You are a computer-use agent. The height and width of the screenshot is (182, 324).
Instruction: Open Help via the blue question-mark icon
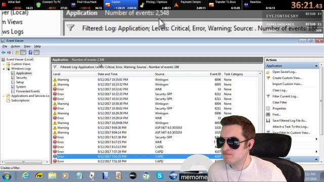click(30, 53)
